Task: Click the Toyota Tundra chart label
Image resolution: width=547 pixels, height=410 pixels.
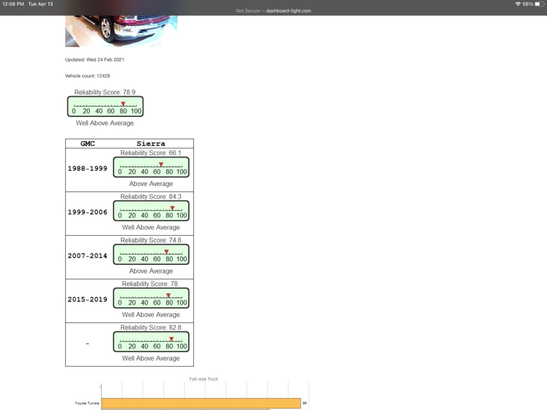Action: (x=87, y=403)
